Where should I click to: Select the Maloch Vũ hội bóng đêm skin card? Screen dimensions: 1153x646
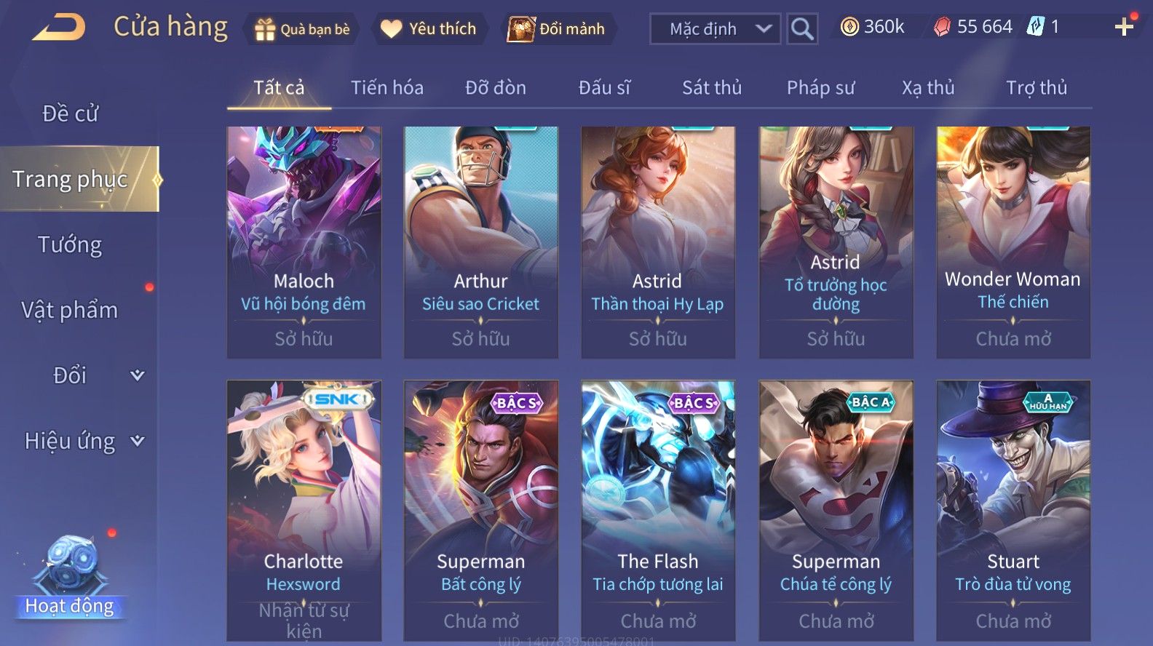(x=304, y=242)
